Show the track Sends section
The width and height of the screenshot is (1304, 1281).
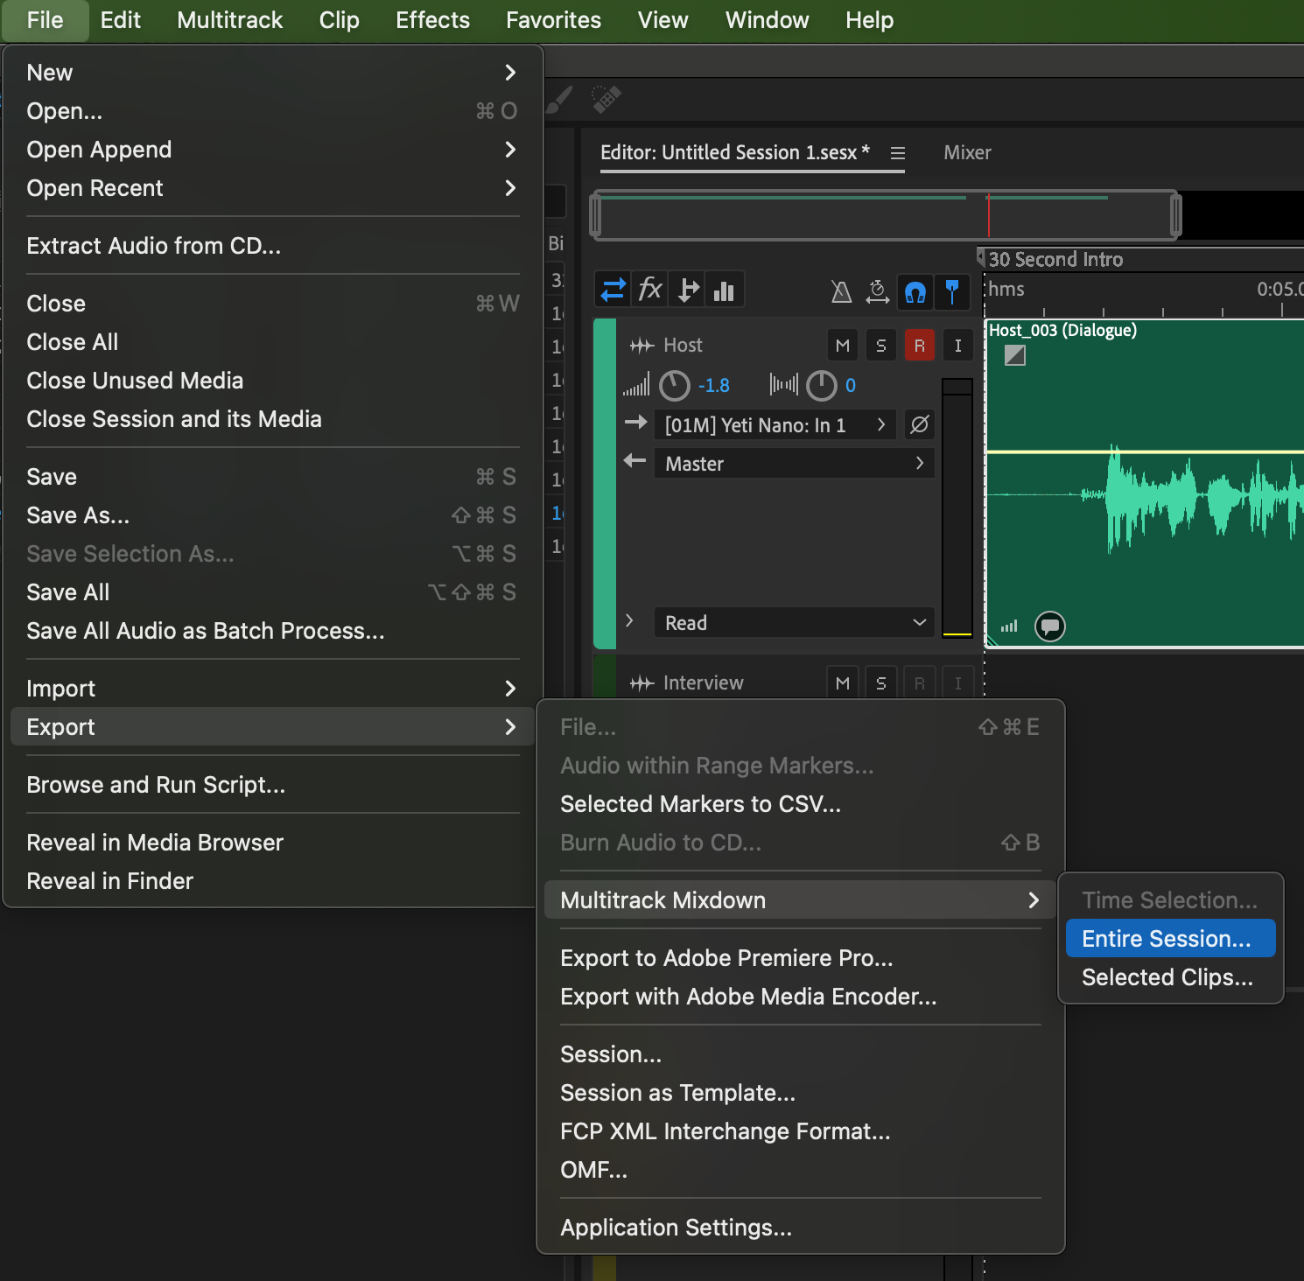688,290
